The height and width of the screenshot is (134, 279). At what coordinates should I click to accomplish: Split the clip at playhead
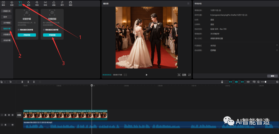coord(22,82)
